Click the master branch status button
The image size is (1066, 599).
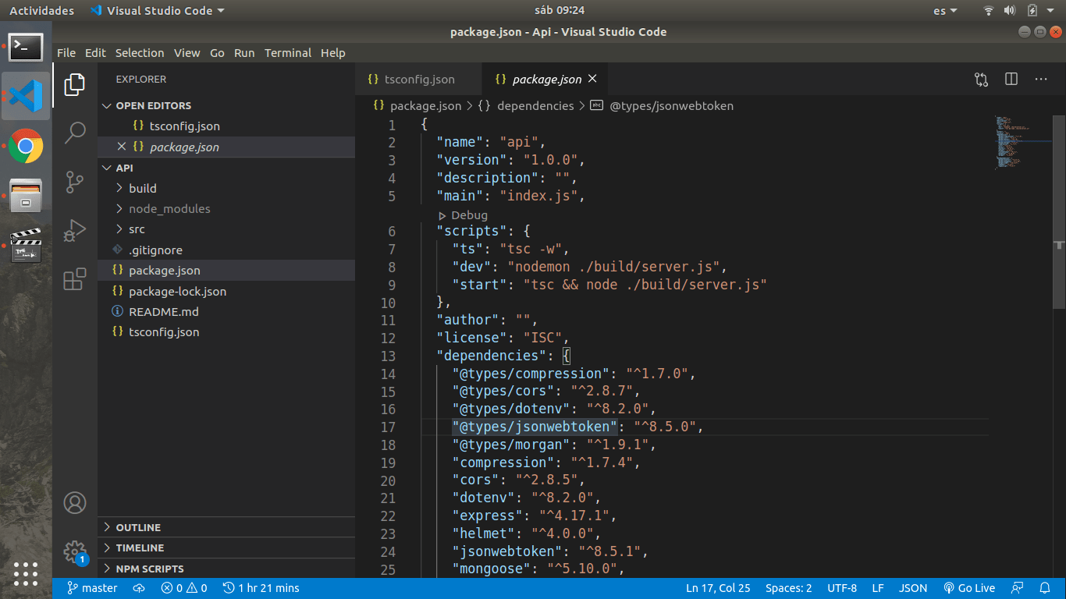click(92, 588)
